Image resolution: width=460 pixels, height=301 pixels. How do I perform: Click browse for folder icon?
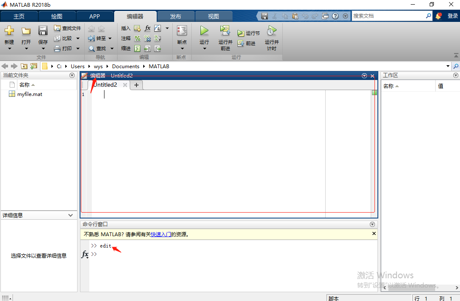(34, 66)
